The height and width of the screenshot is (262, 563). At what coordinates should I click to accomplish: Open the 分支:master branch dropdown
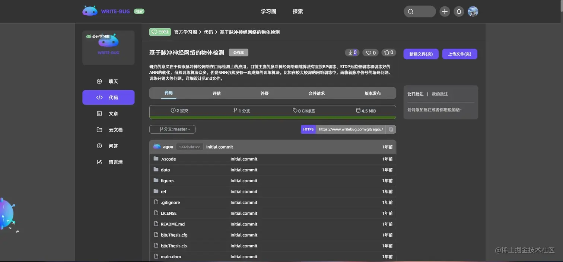pos(172,129)
